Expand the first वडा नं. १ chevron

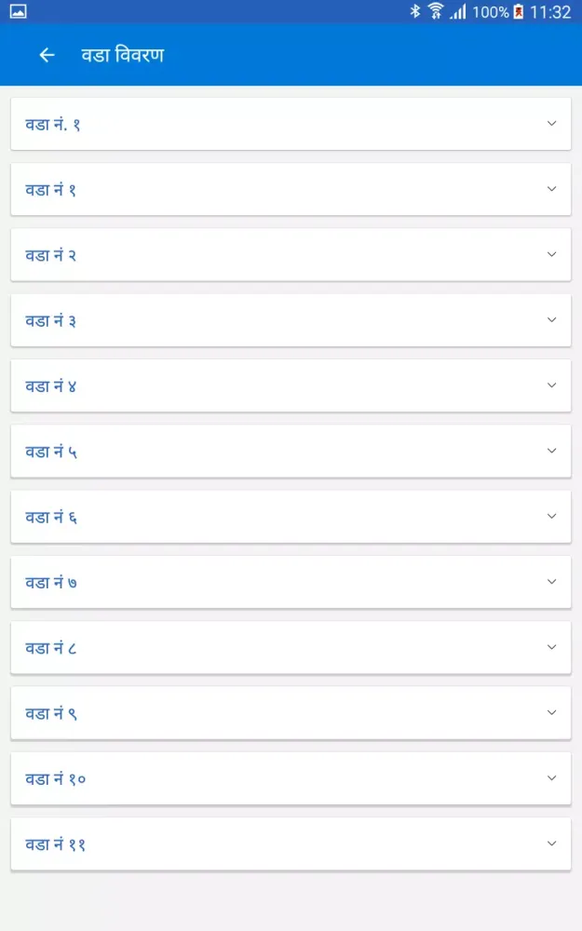(x=551, y=124)
